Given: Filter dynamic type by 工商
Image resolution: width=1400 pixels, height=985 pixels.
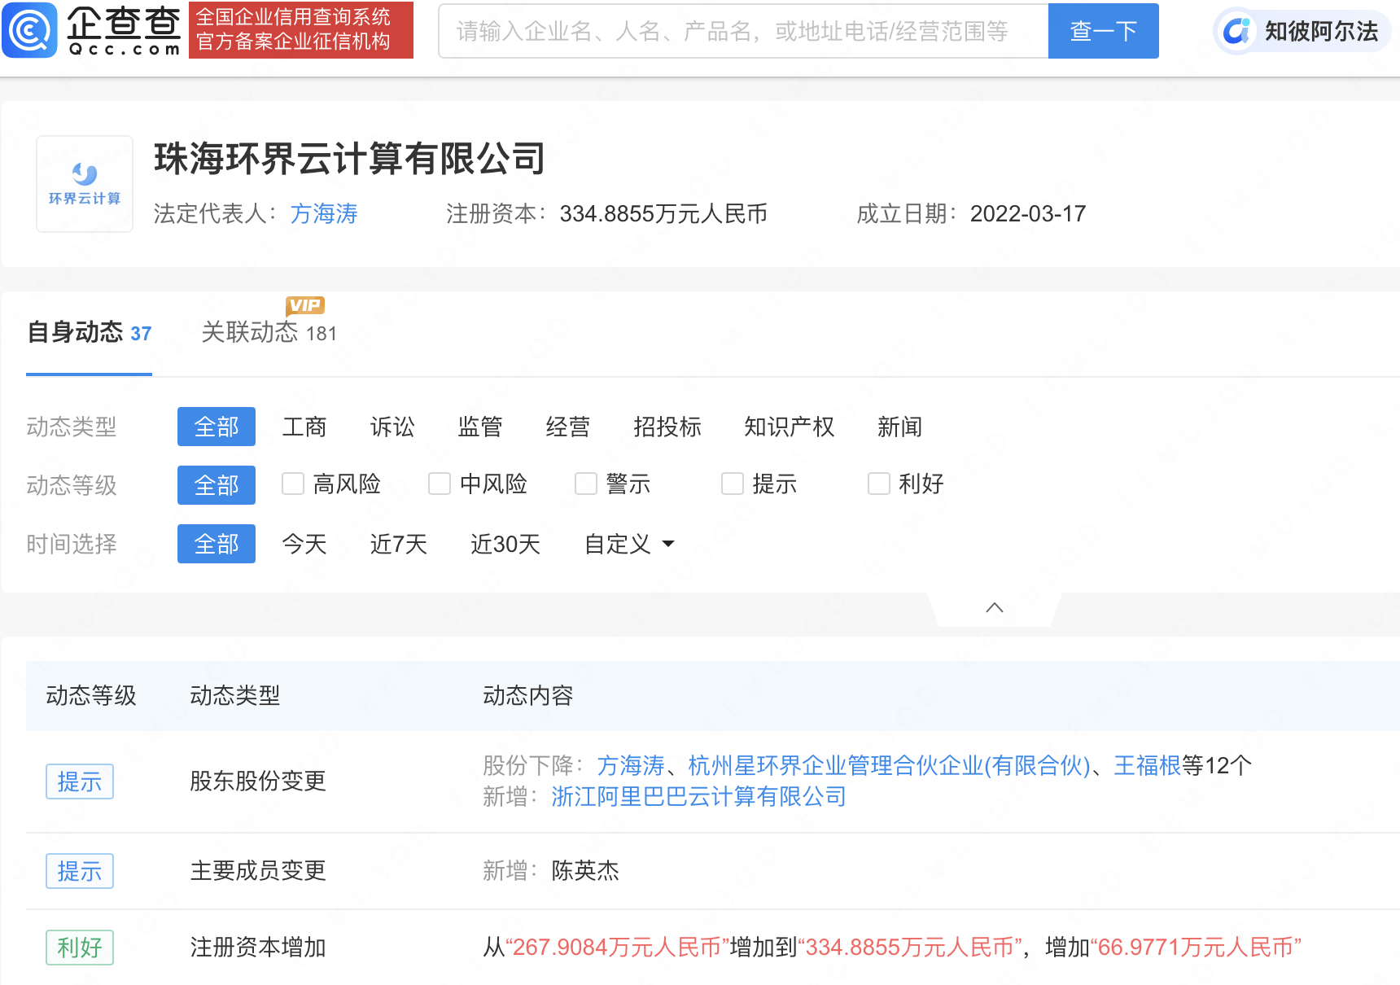Looking at the screenshot, I should click(304, 427).
